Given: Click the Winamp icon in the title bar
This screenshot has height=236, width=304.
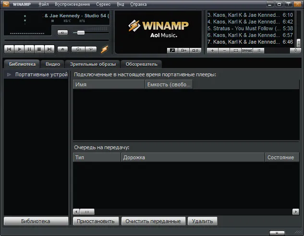Looking at the screenshot, I should (x=6, y=4).
